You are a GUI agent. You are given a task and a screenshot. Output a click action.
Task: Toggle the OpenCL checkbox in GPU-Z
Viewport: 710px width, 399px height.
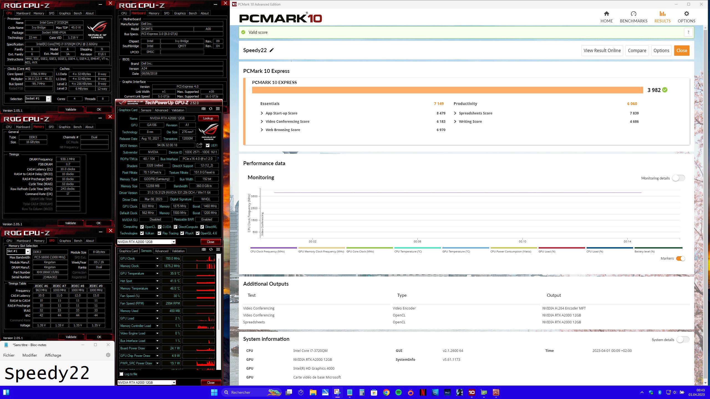tap(142, 227)
